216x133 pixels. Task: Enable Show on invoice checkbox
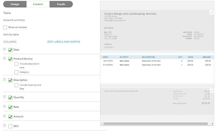tap(5, 27)
